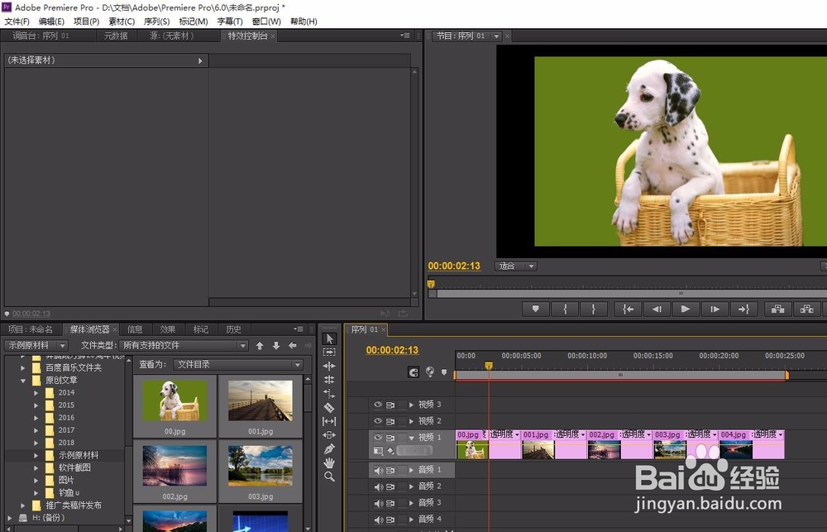Toggle visibility of 视频 2 track

[378, 421]
